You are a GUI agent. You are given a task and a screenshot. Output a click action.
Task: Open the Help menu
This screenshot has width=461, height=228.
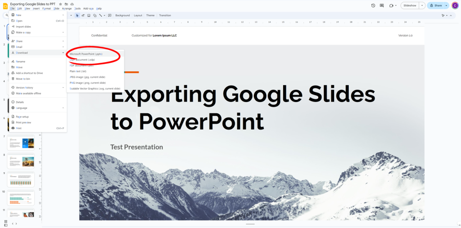coord(99,9)
